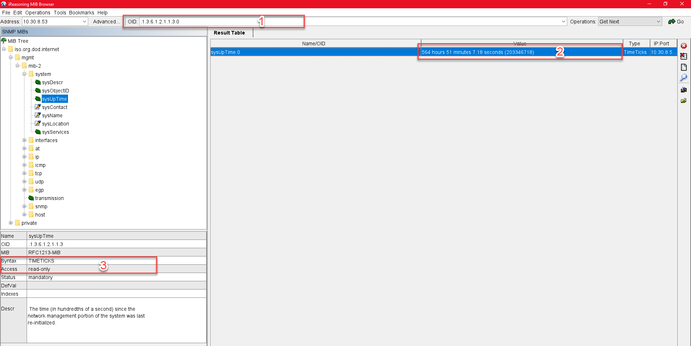Collapse the system folder
691x346 pixels.
tap(24, 74)
